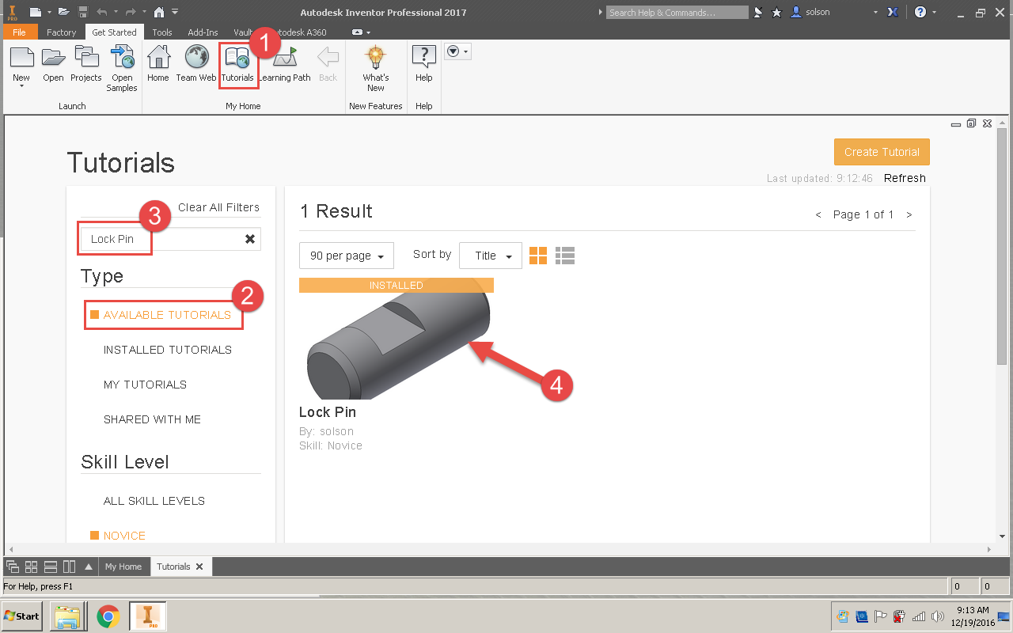Open the Learning Path icon
1013x633 pixels.
click(285, 58)
